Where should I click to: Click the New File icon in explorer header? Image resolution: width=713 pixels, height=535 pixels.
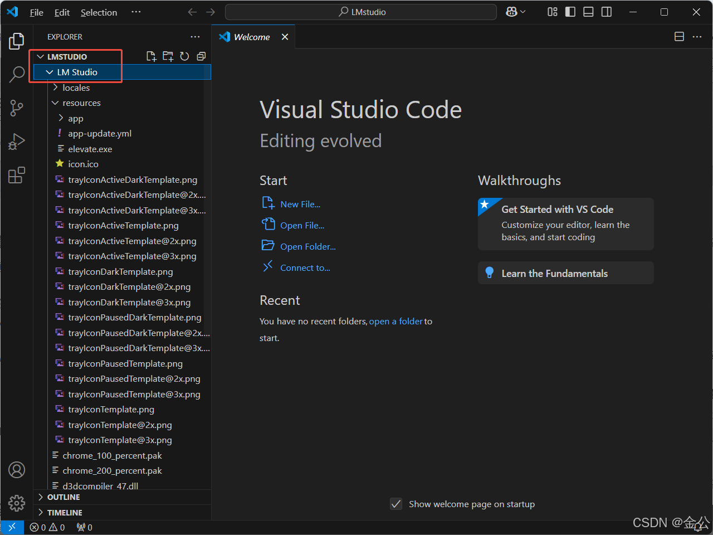coord(151,56)
